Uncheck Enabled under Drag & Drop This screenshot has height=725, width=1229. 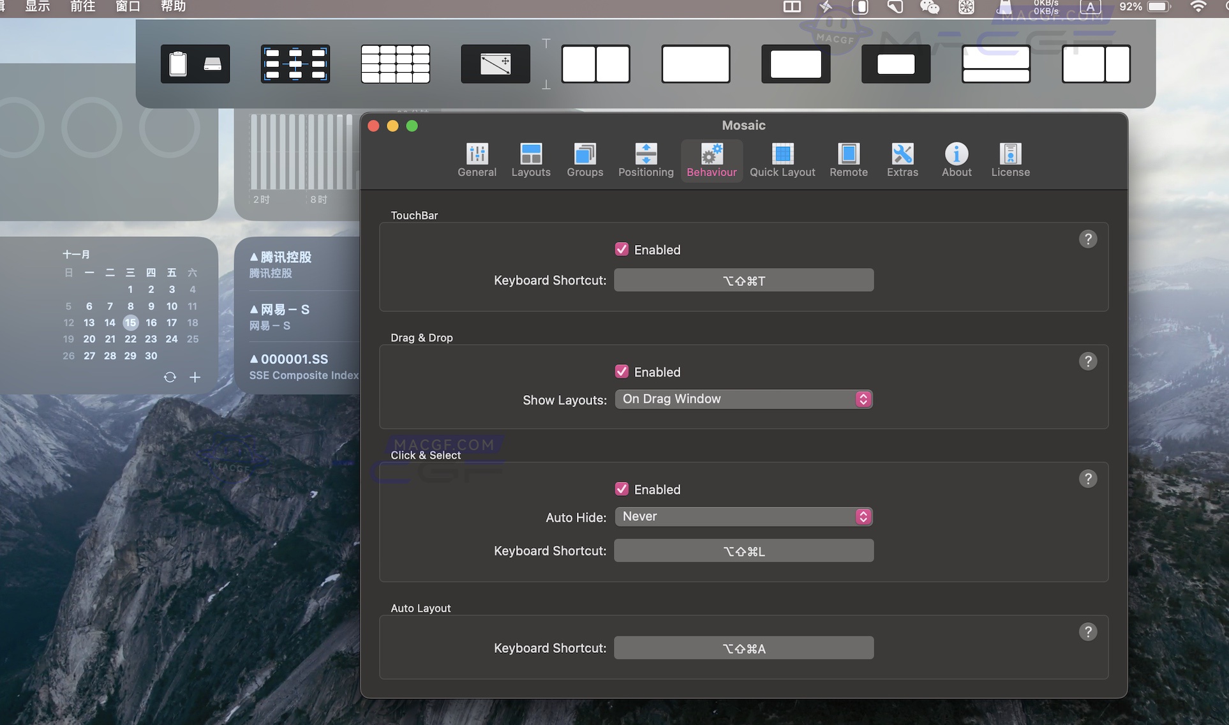point(622,371)
